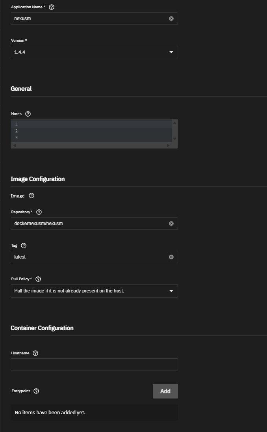Viewport: 267px width, 432px height.
Task: Open help tooltip for Application Name
Action: (x=52, y=7)
